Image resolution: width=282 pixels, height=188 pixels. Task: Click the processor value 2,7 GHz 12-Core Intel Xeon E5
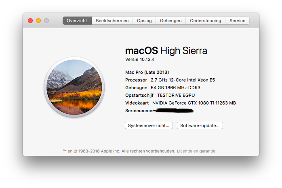183,80
